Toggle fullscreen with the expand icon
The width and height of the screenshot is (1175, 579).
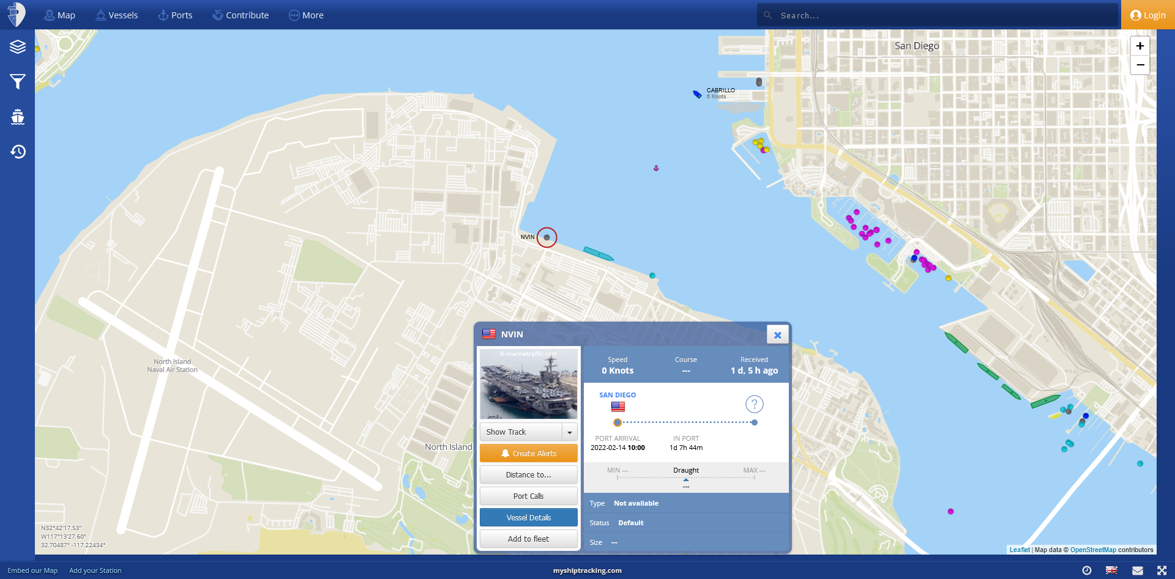pos(1162,570)
